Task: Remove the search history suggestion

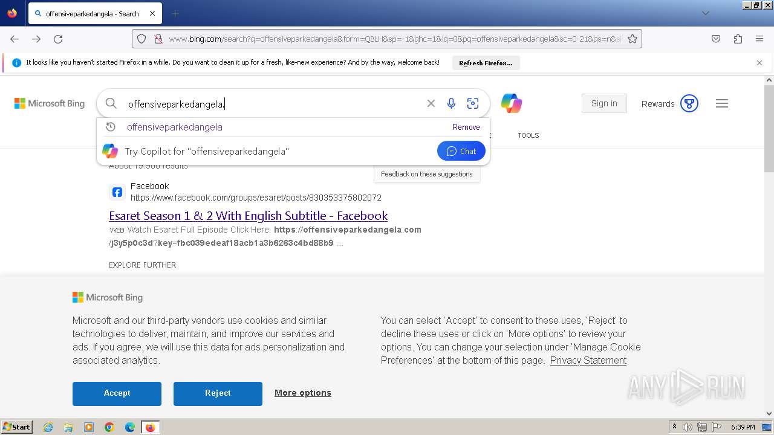Action: 466,127
